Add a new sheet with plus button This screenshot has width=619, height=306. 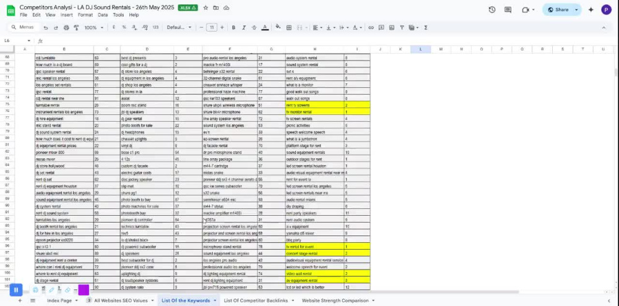click(x=20, y=300)
